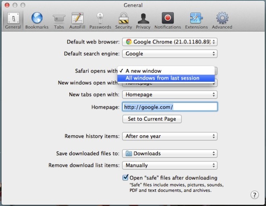Viewport: 266px width, 206px height.
Task: Open the Default search engine dropdown
Action: tap(170, 54)
